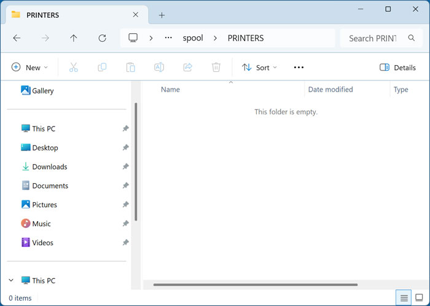
Task: Click the Rename toolbar icon
Action: click(159, 67)
